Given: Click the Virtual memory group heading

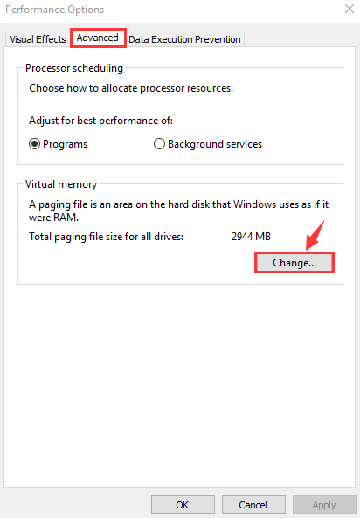Looking at the screenshot, I should click(61, 184).
